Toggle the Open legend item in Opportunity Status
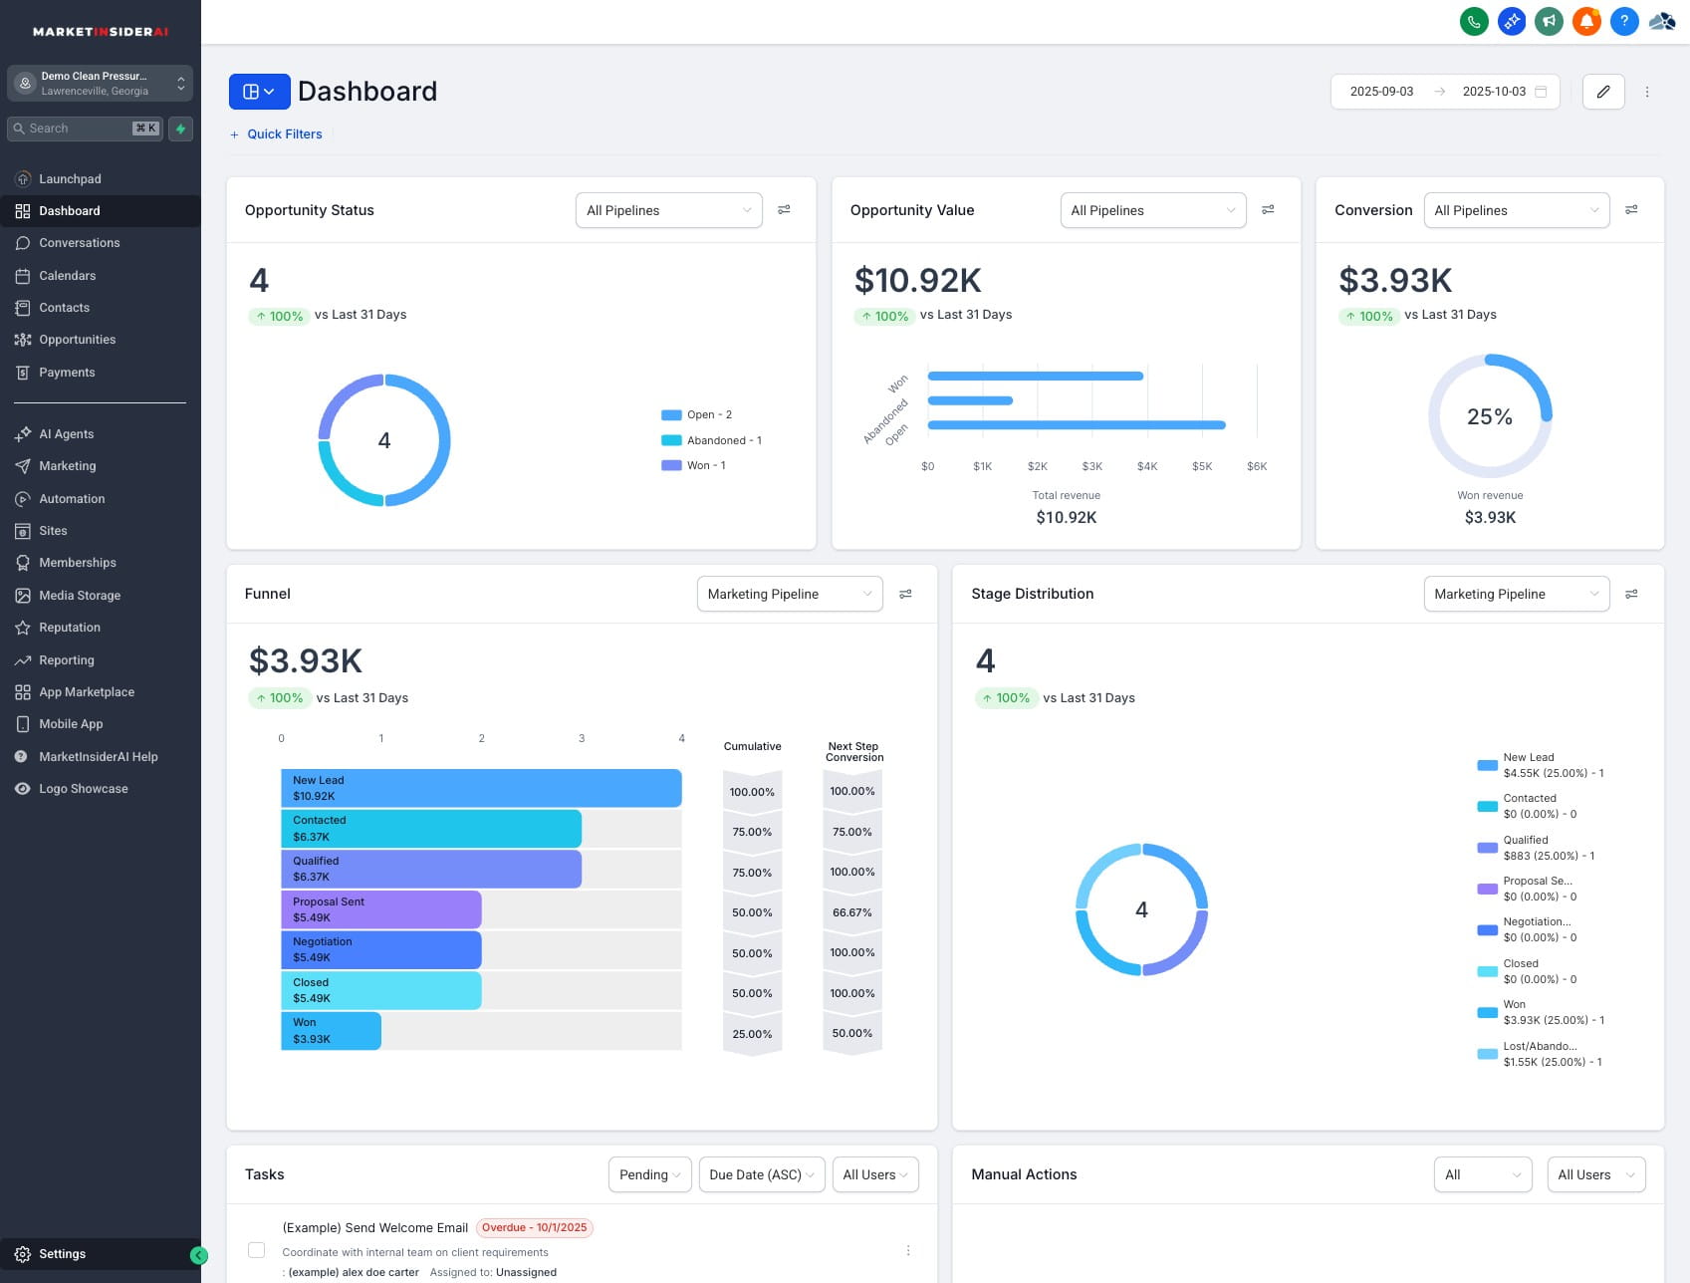The height and width of the screenshot is (1283, 1690). tap(697, 415)
